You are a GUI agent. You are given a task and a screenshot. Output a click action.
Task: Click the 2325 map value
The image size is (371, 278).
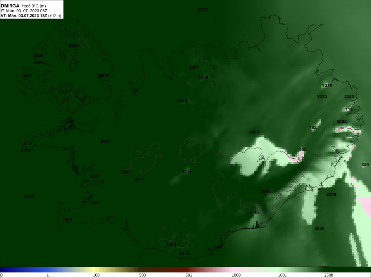(203, 78)
